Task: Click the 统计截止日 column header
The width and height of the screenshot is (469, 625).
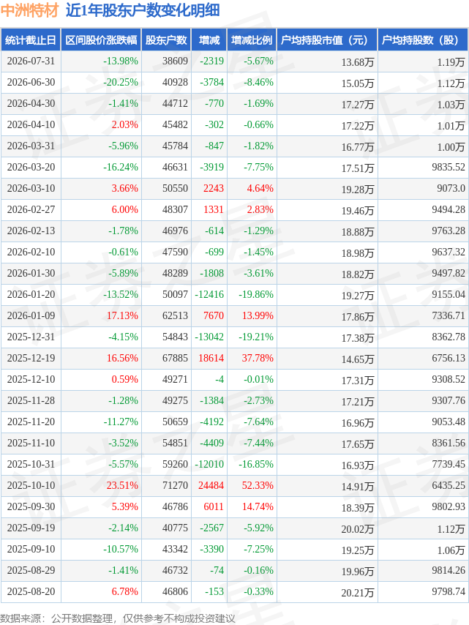Action: [31, 40]
